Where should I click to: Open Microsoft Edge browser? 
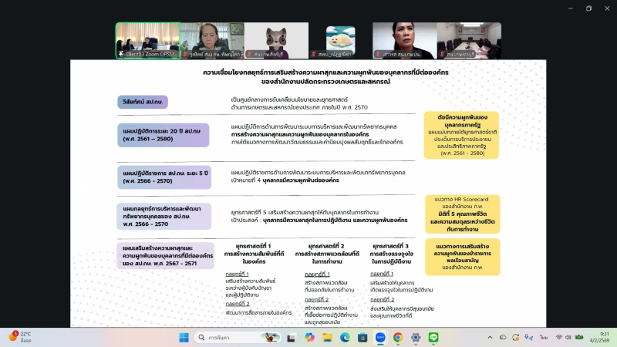(x=345, y=338)
